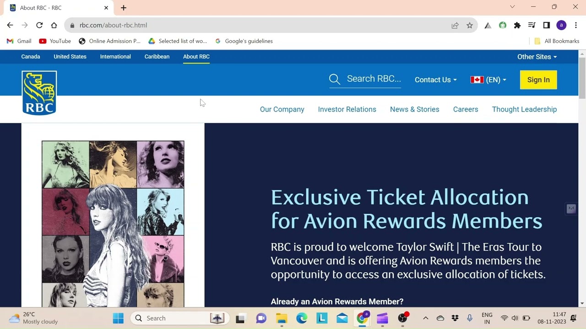This screenshot has height=329, width=586.
Task: Show hidden system tray icons
Action: (425, 318)
